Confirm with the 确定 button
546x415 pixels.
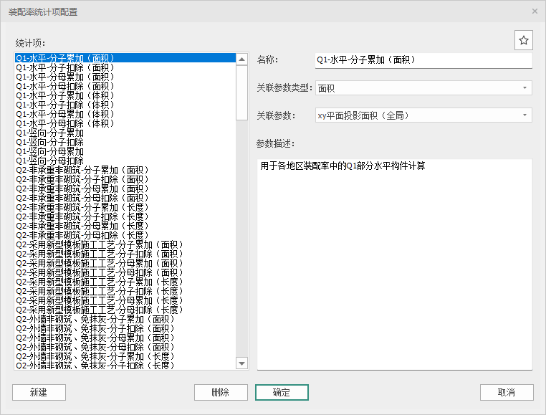tap(282, 392)
